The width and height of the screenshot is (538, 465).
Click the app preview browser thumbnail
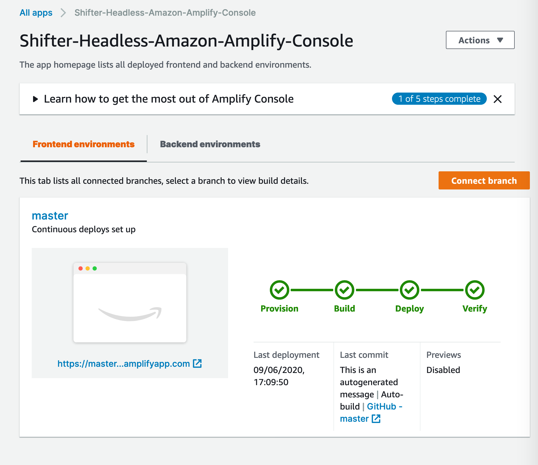point(130,302)
